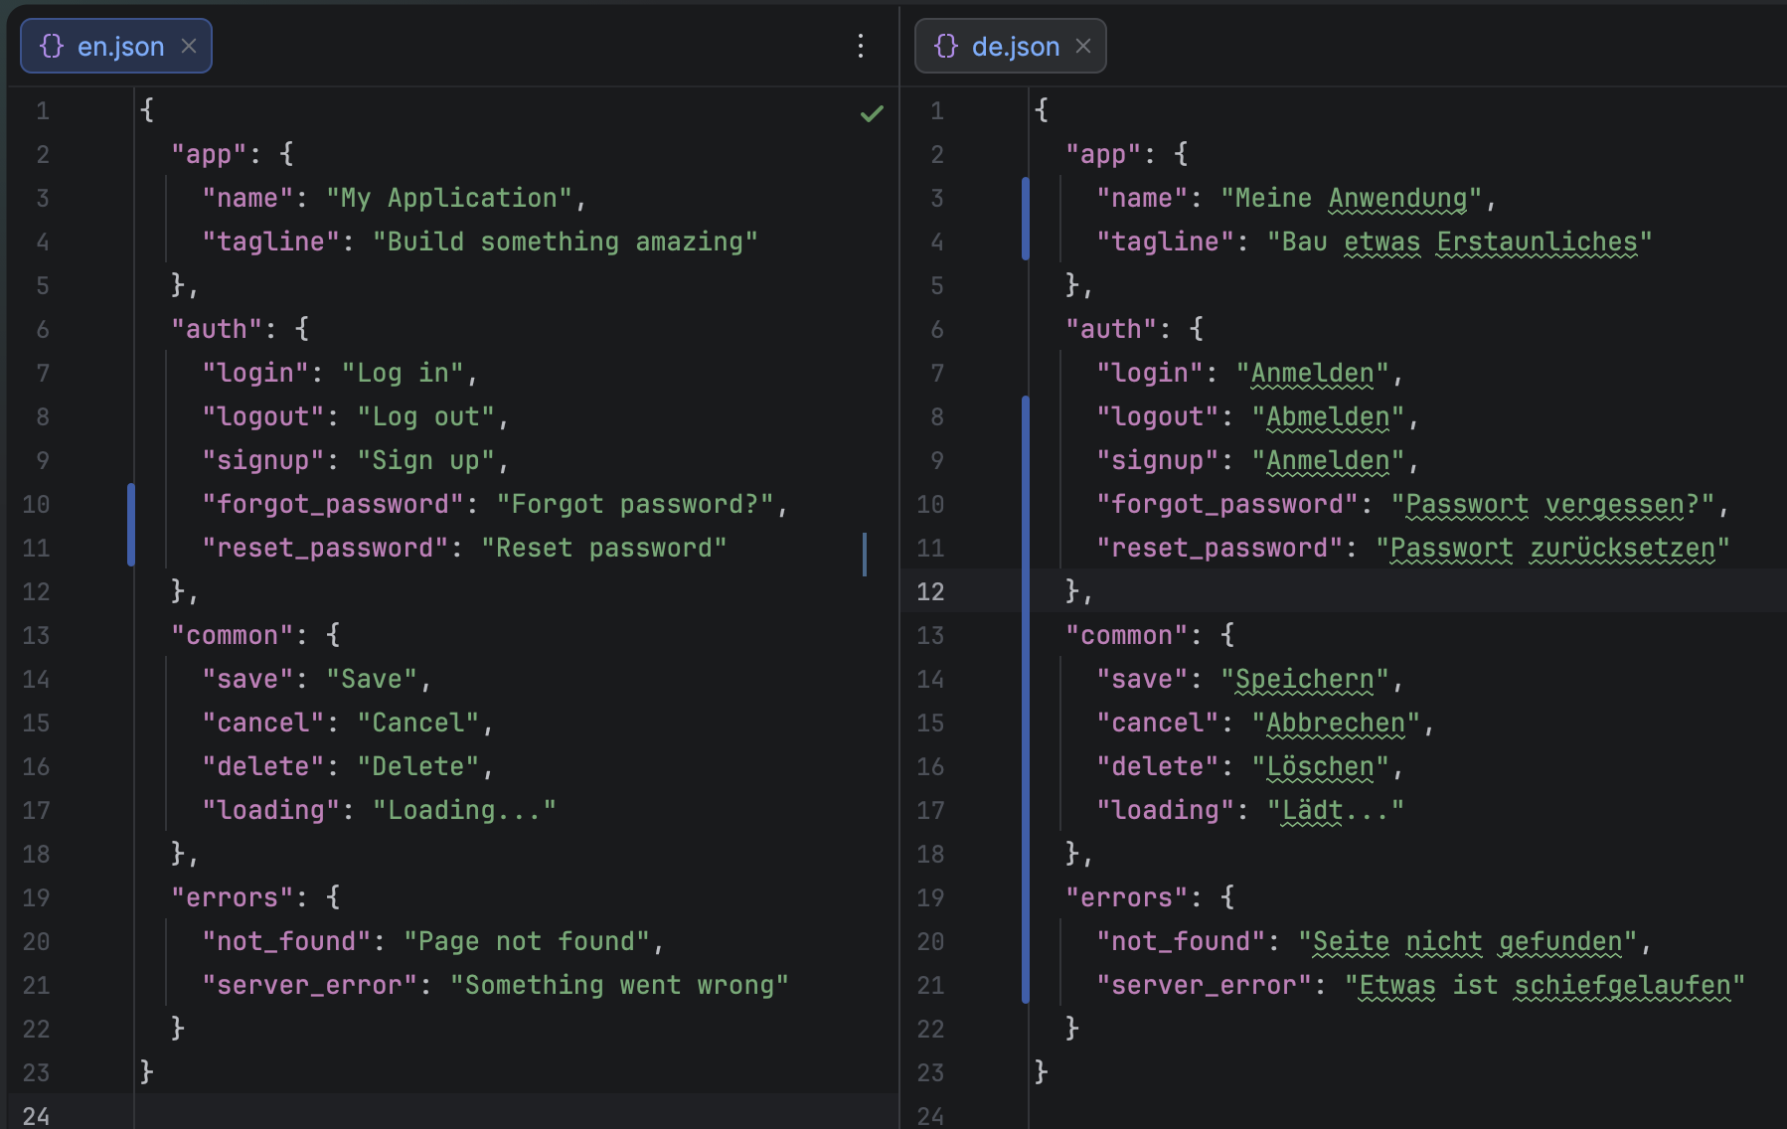The width and height of the screenshot is (1787, 1129).
Task: Open the three-dot options menu above the en.json editor
Action: [861, 46]
